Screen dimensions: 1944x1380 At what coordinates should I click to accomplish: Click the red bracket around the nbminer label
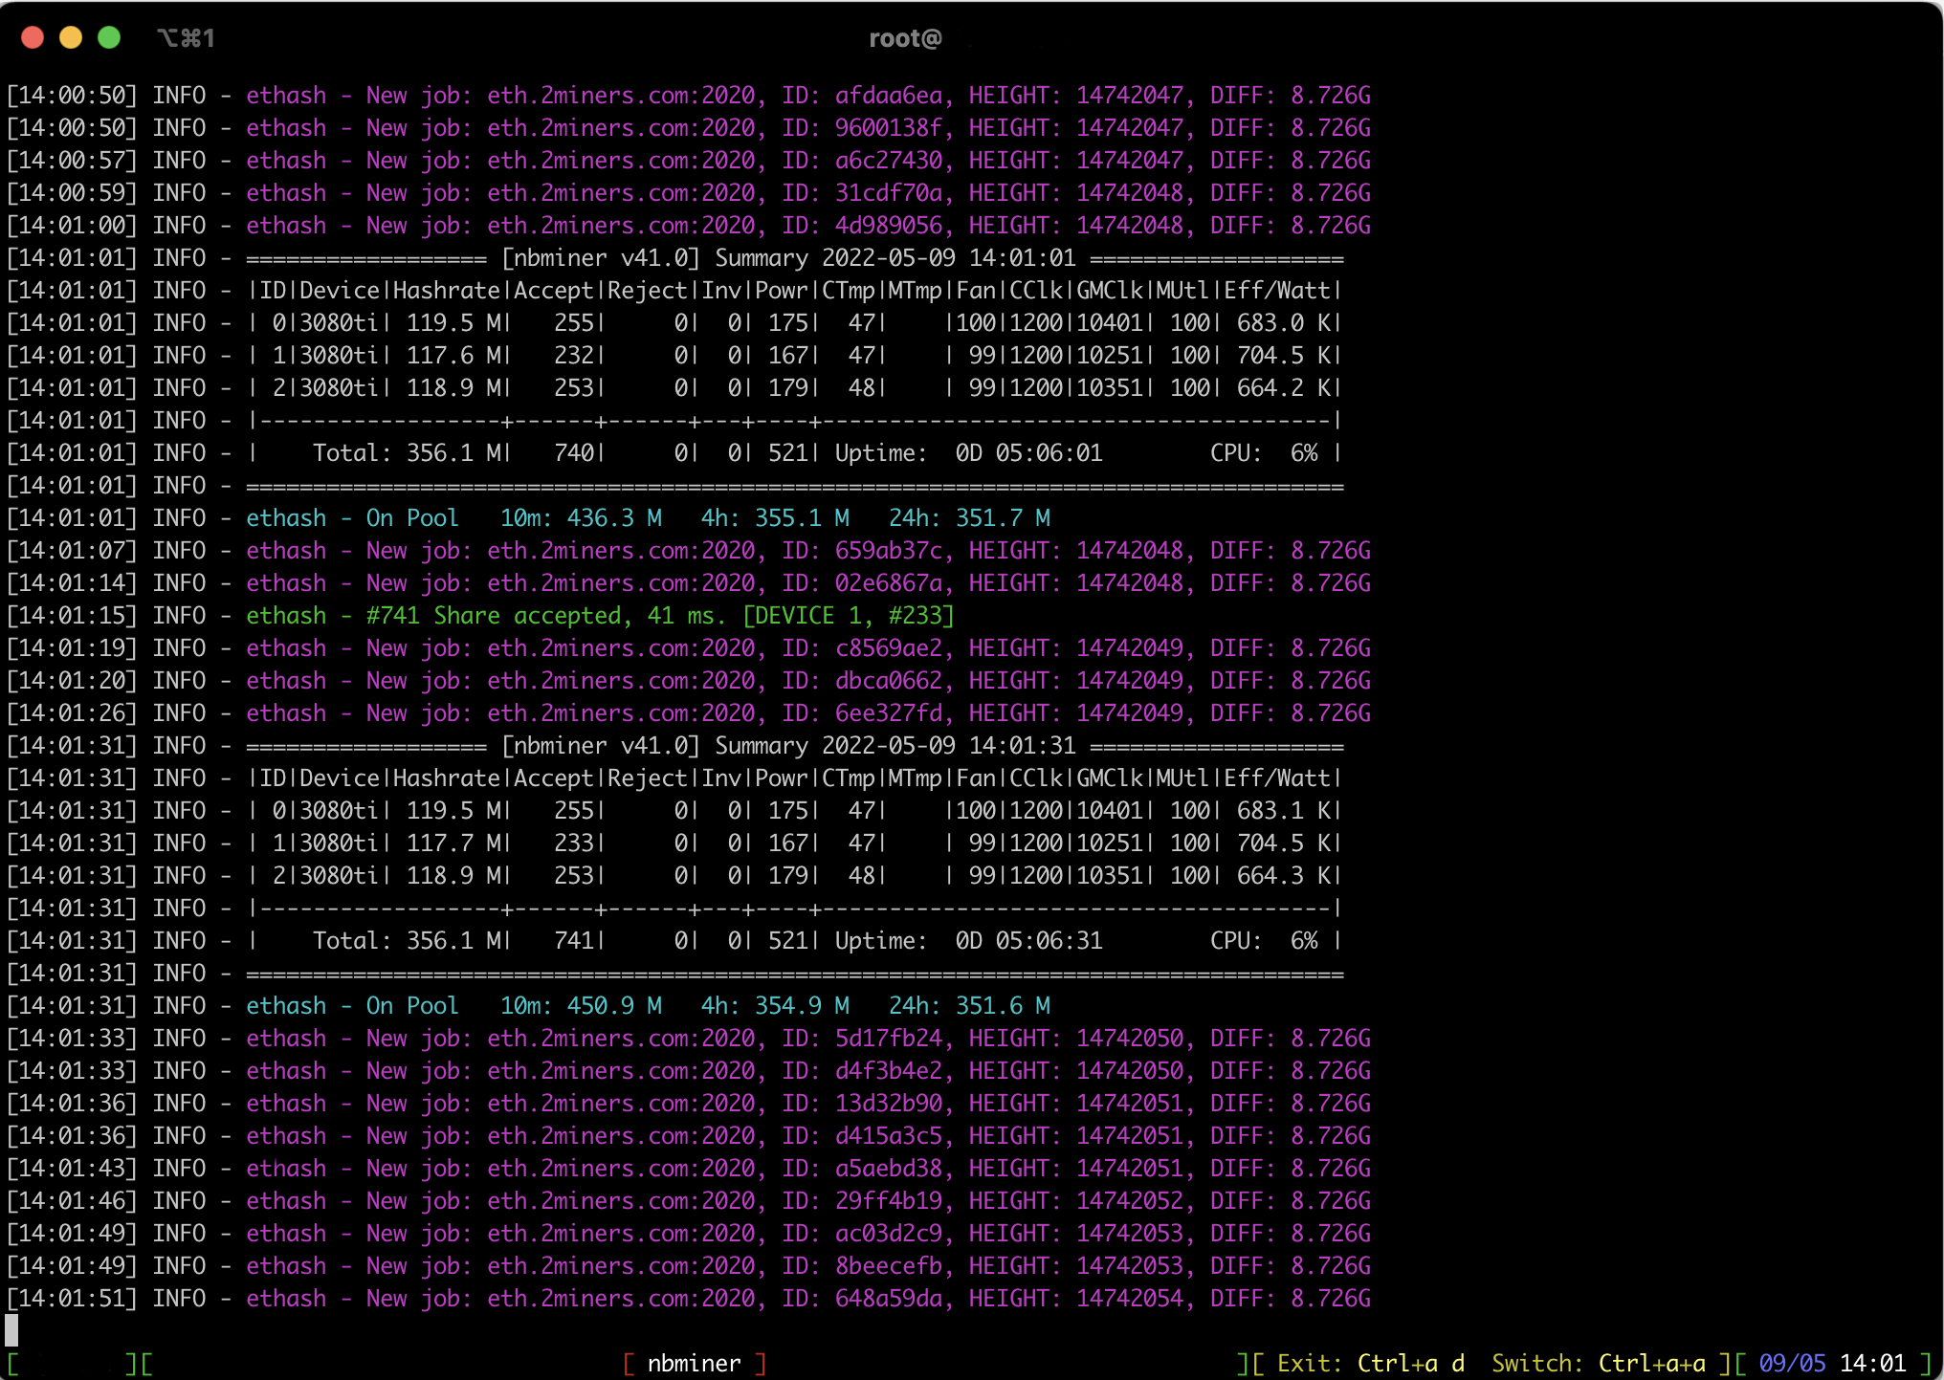pyautogui.click(x=630, y=1362)
